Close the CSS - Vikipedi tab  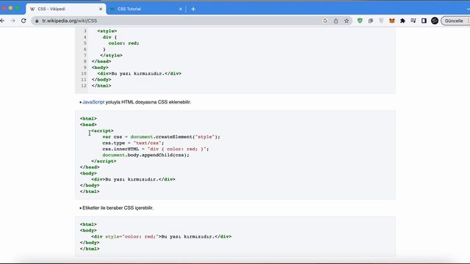(x=101, y=9)
